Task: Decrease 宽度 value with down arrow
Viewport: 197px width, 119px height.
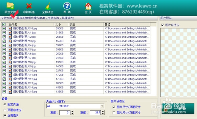Action: 72,114
